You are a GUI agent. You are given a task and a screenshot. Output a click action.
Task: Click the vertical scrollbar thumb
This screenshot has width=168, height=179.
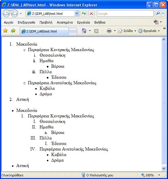[x=164, y=103]
